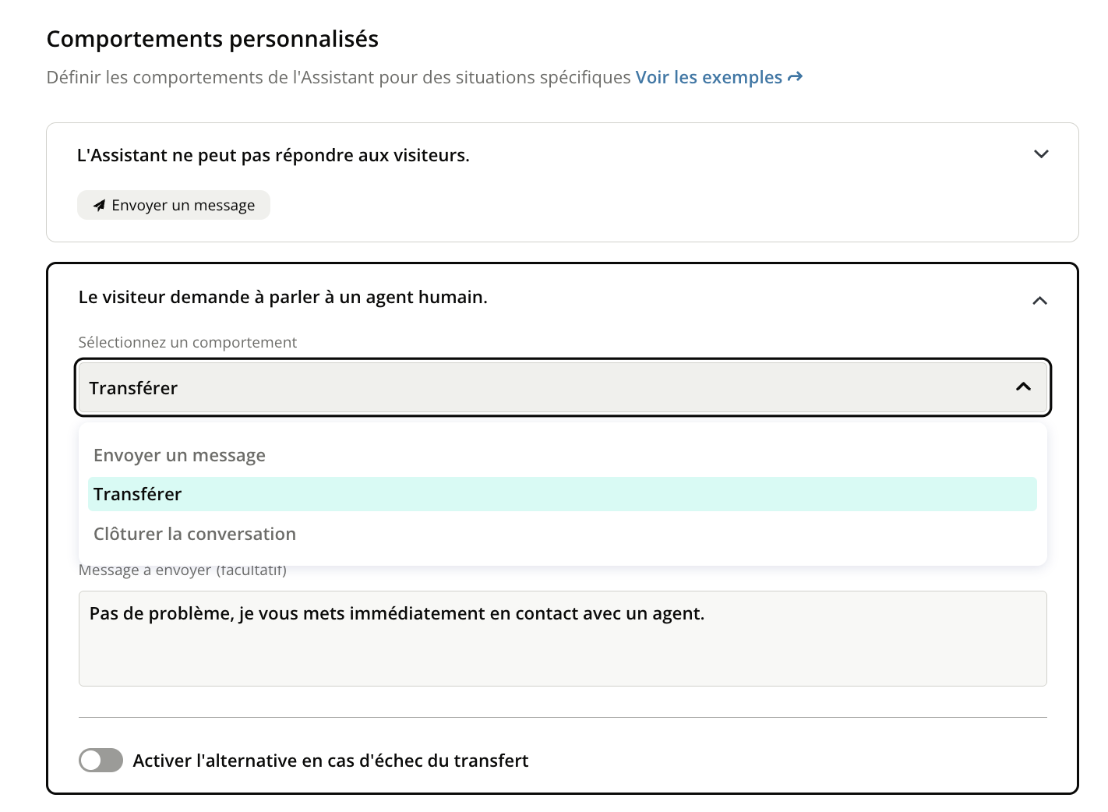
Task: Click the Sélectionnez un comportement label
Action: (x=188, y=342)
